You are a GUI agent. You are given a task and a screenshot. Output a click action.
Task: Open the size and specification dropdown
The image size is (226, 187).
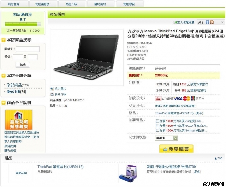tap(166, 138)
